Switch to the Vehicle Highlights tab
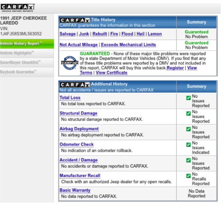This screenshot has height=210, width=221. pos(27,53)
